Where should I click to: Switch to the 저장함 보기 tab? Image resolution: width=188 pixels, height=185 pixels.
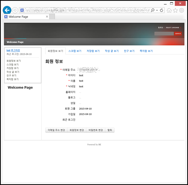pos(93,51)
